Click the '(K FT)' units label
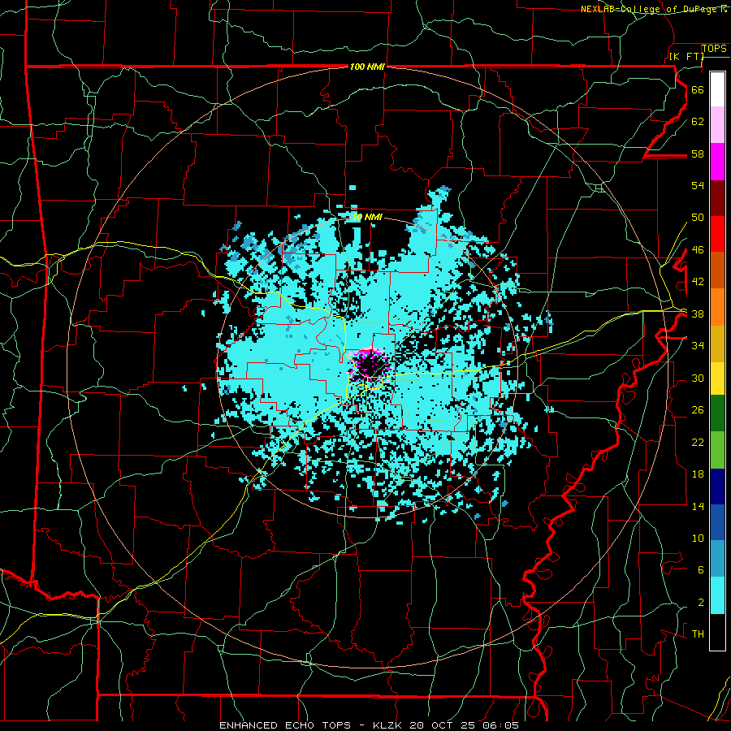Viewport: 731px width, 731px height. [x=686, y=56]
